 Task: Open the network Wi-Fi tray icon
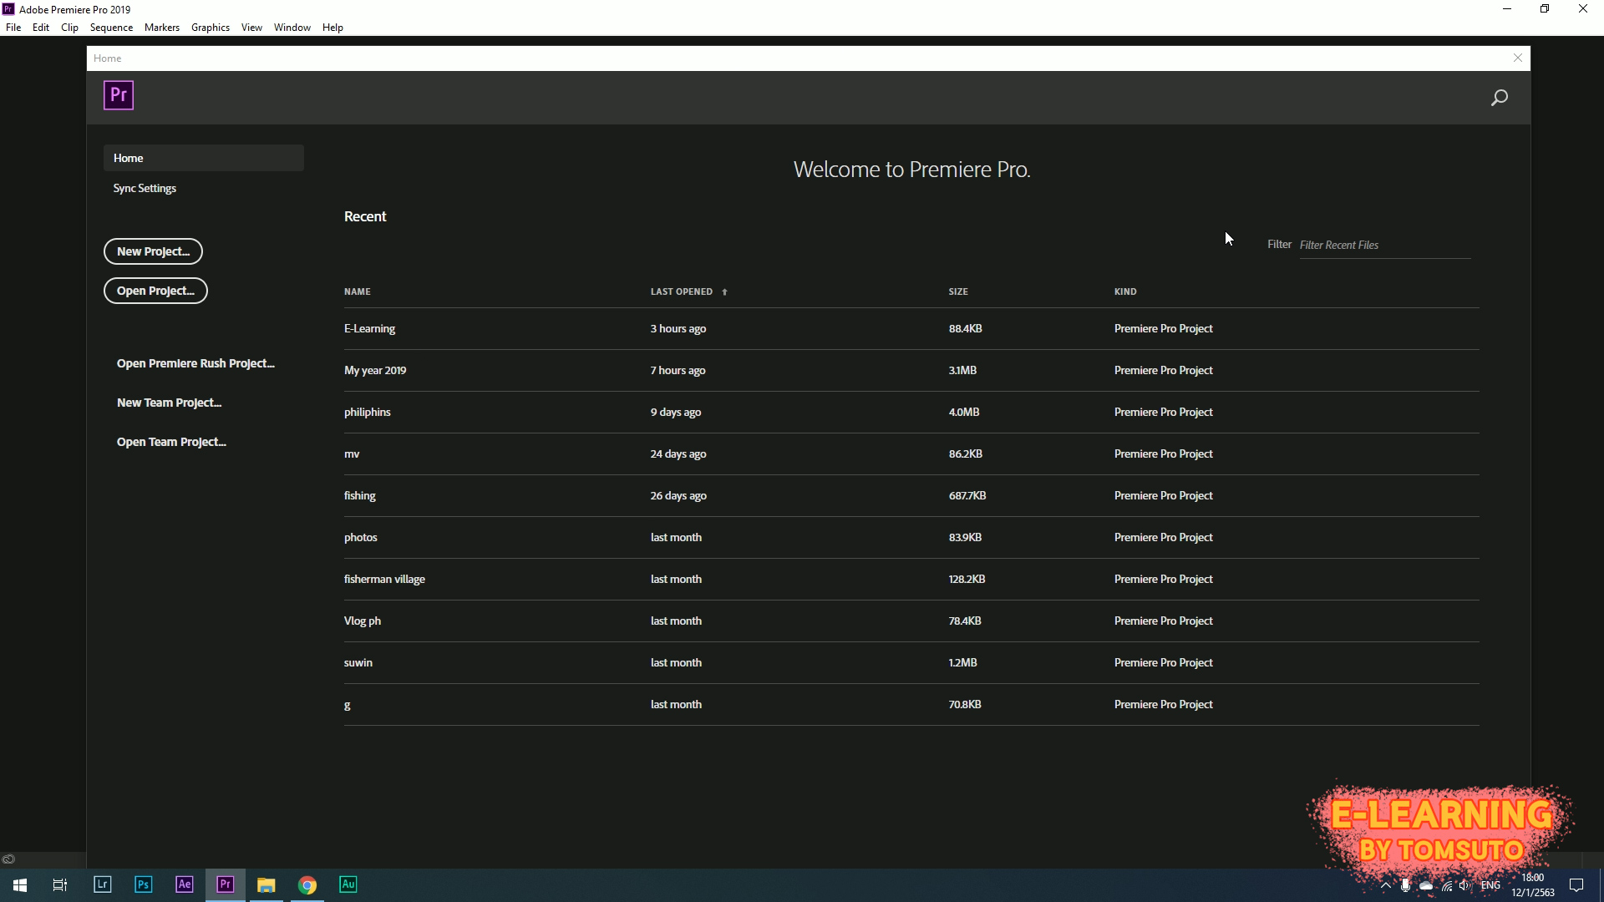(1447, 885)
